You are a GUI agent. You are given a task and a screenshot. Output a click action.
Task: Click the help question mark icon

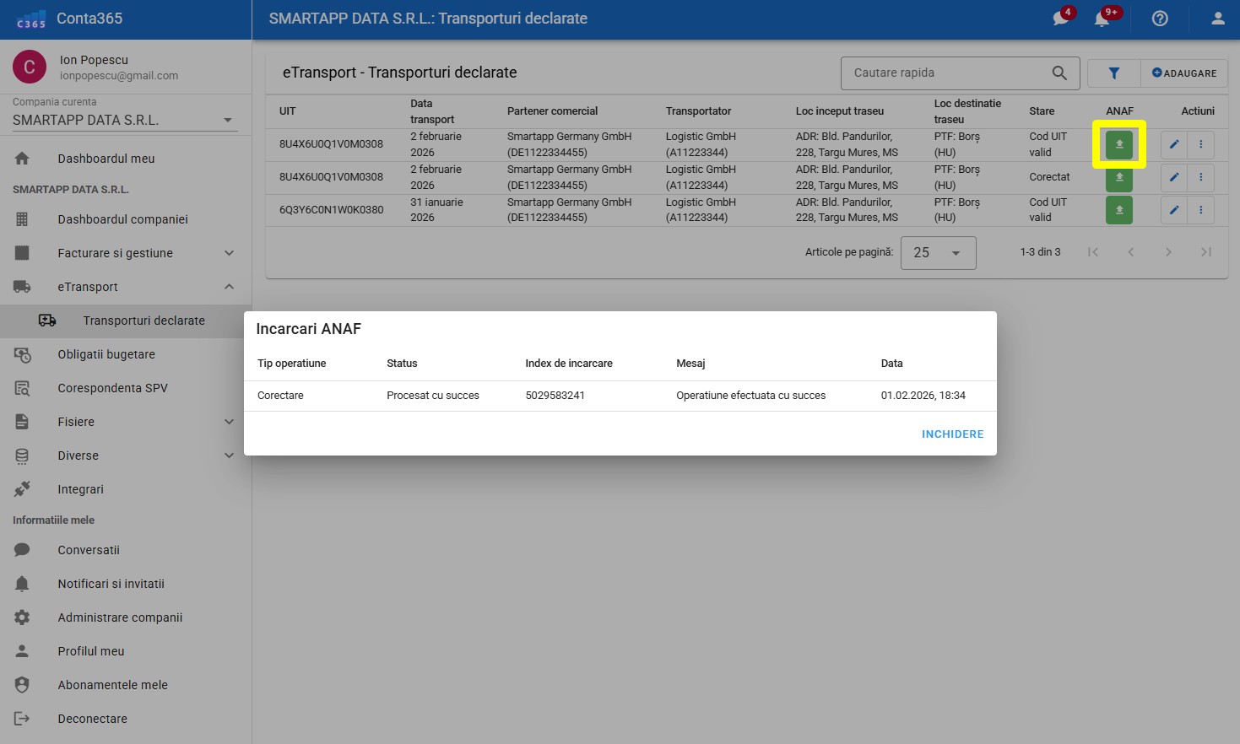point(1160,19)
